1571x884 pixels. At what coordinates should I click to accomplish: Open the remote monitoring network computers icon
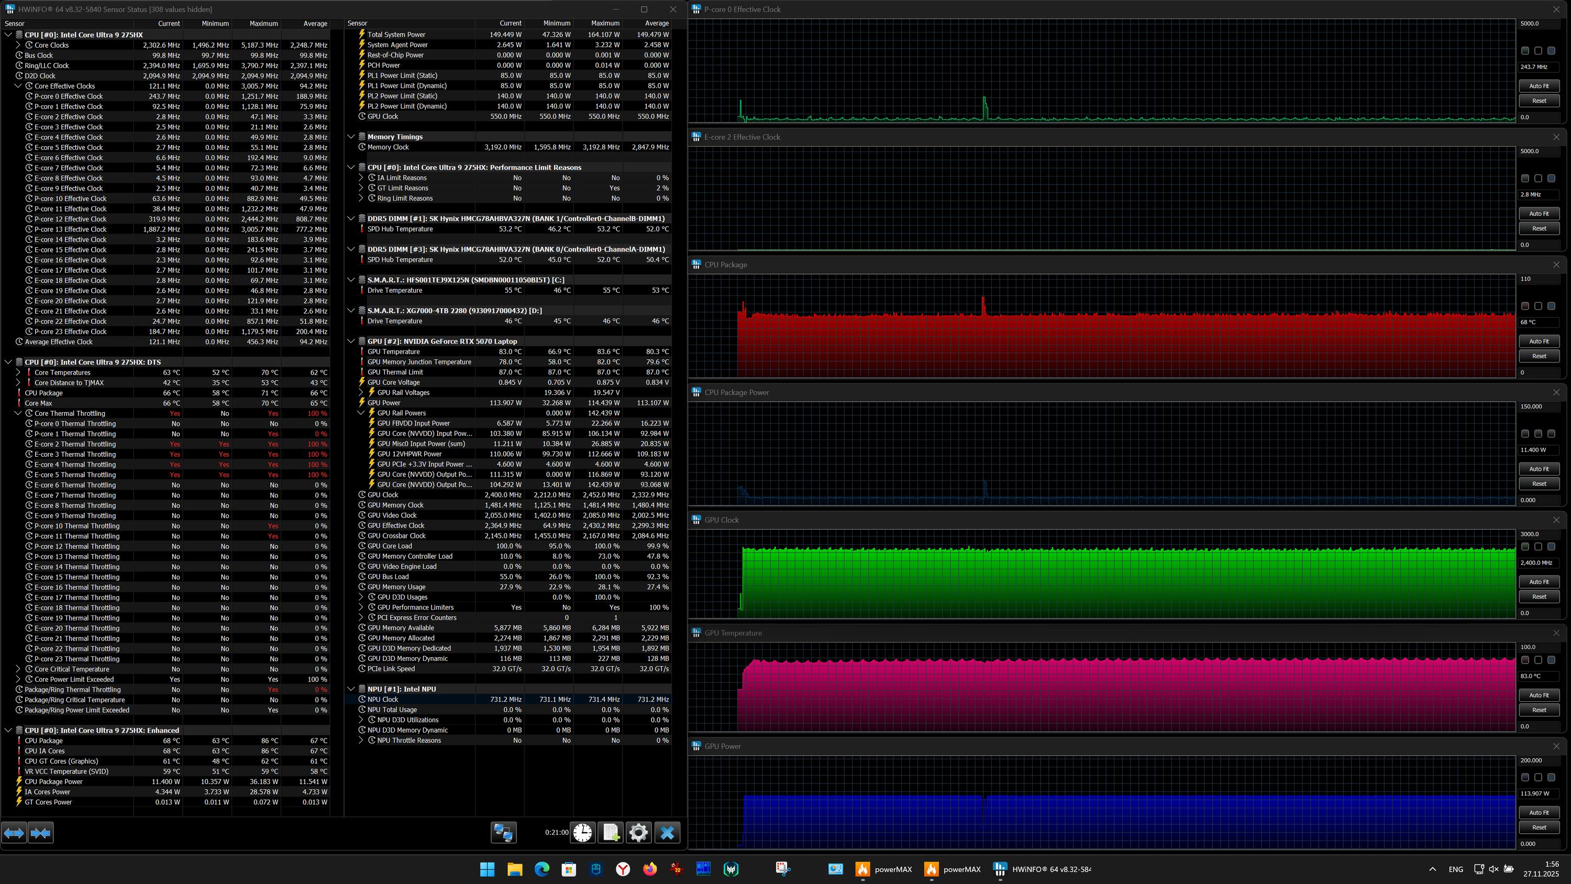[503, 833]
